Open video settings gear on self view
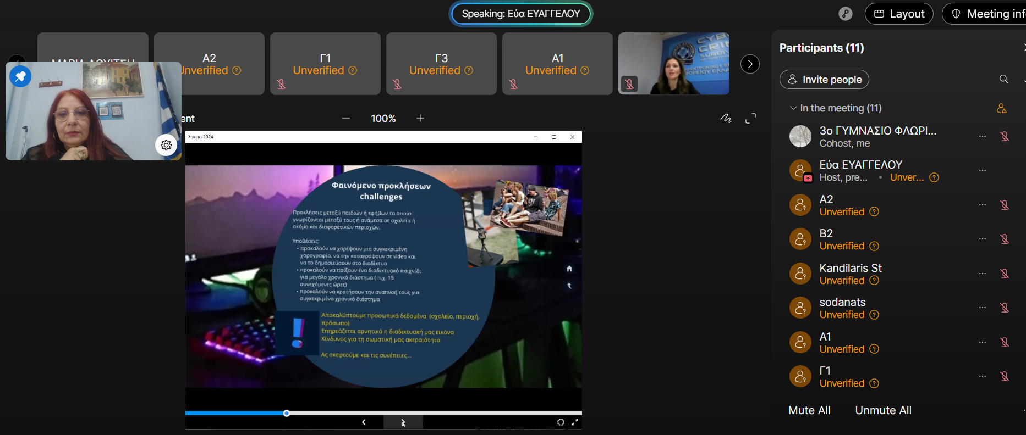The height and width of the screenshot is (435, 1026). [166, 145]
